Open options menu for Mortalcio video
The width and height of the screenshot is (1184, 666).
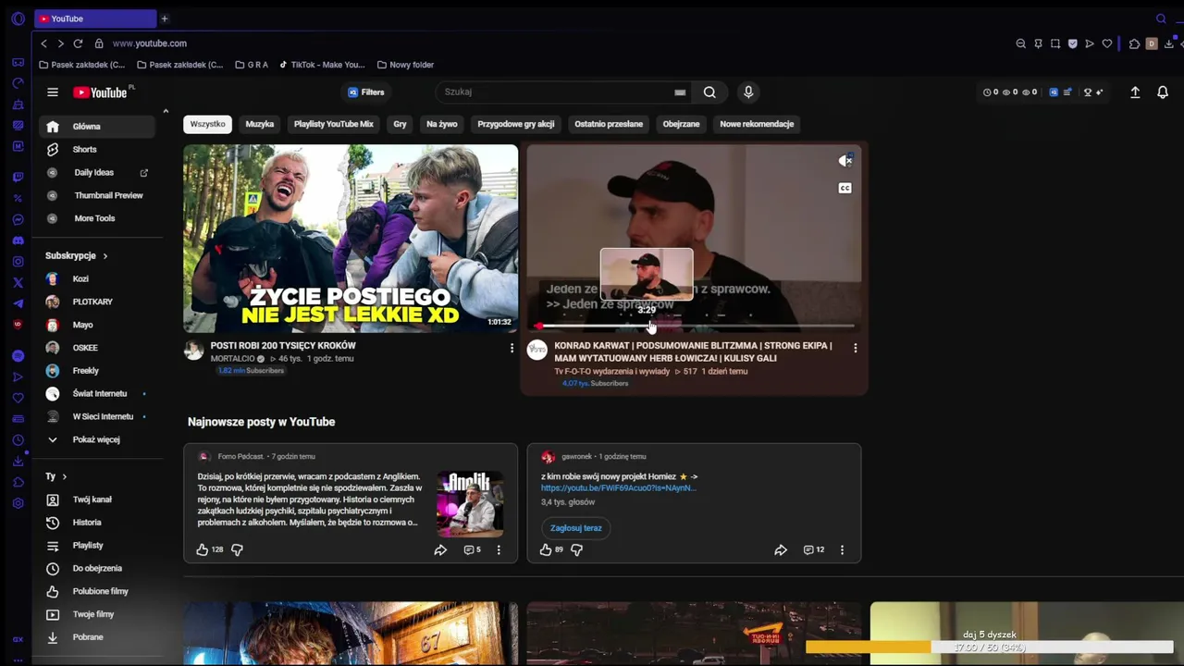[512, 348]
